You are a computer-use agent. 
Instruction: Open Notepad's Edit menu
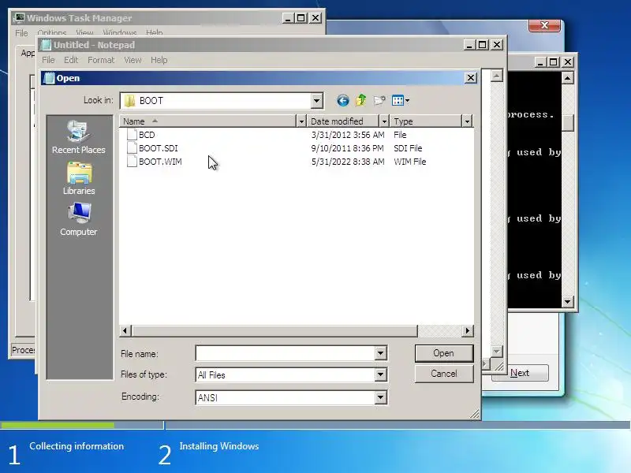click(71, 60)
